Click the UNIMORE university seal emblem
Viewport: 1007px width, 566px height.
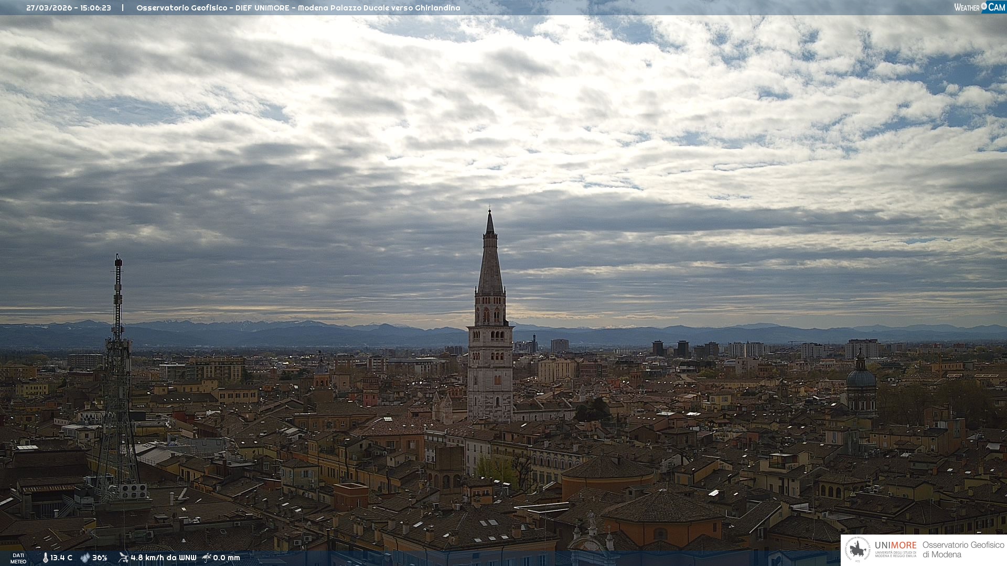[x=858, y=550]
